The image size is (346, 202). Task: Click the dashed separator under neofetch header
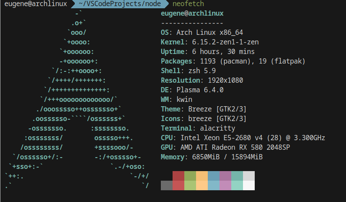point(192,23)
